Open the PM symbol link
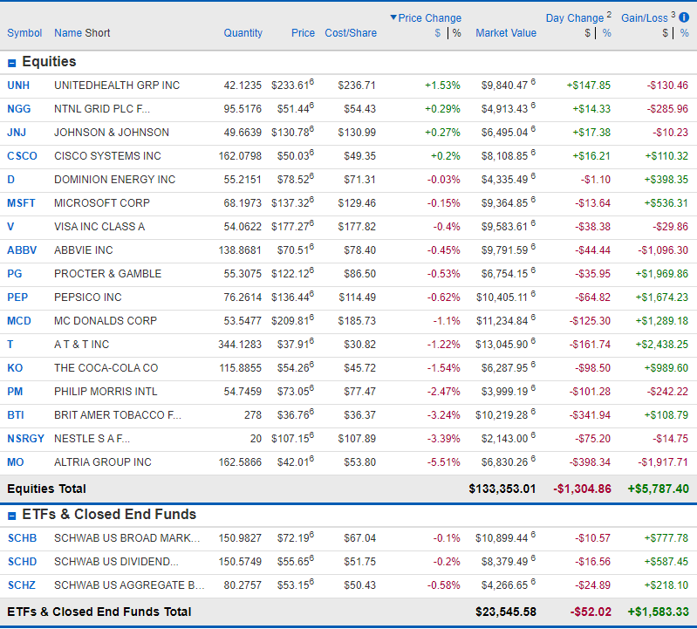The height and width of the screenshot is (629, 697). point(15,392)
